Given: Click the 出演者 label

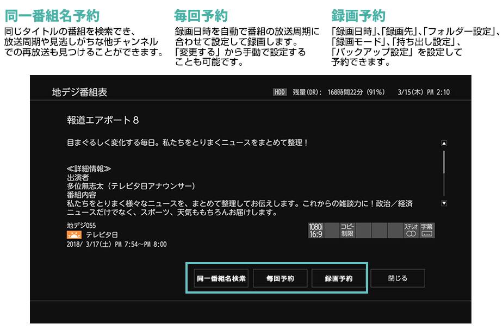Looking at the screenshot, I should (x=78, y=177).
